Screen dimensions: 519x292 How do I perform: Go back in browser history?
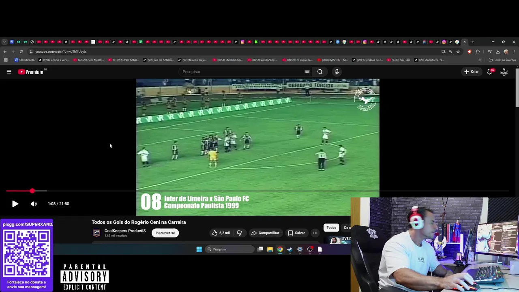(x=5, y=52)
